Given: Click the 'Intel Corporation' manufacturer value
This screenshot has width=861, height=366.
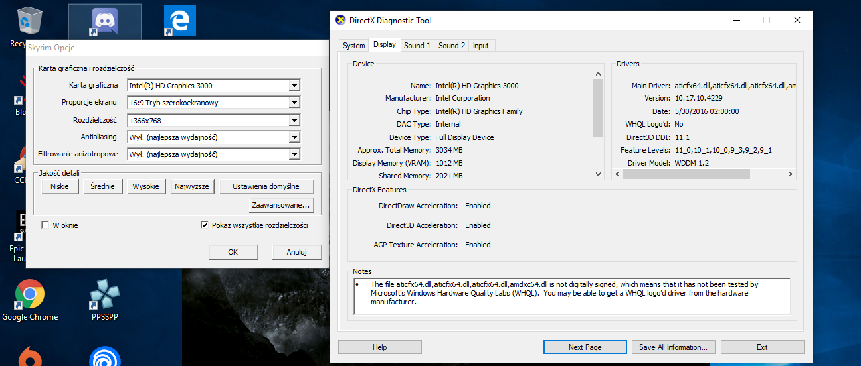Looking at the screenshot, I should click(x=462, y=98).
